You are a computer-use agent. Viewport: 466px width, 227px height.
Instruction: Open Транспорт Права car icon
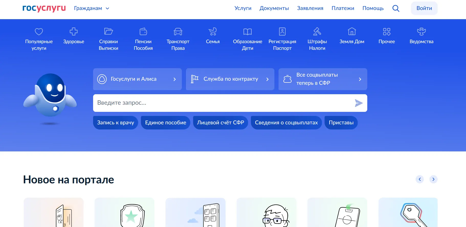coord(178,32)
